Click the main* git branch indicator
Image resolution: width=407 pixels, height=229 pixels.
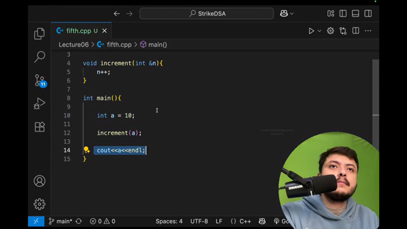point(60,221)
